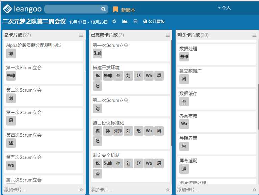The height and width of the screenshot is (195, 259).
Task: Click the leangoo logo
Action: coord(22,9)
